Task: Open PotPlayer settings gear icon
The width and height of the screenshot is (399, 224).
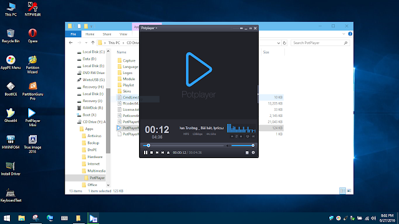Action: [x=253, y=152]
